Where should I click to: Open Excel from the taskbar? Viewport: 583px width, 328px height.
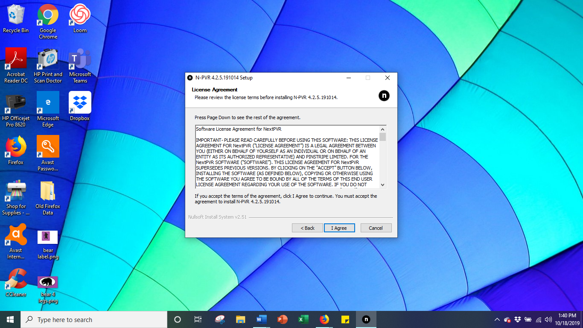[x=303, y=319]
